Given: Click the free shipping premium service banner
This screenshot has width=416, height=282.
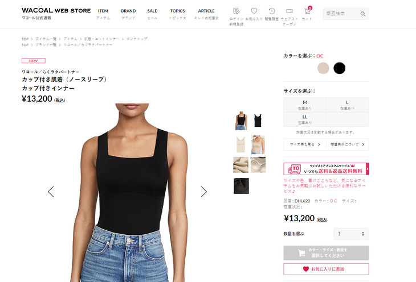Looking at the screenshot, I should click(326, 169).
